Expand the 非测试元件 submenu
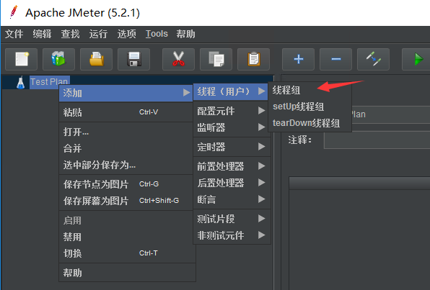 232,235
